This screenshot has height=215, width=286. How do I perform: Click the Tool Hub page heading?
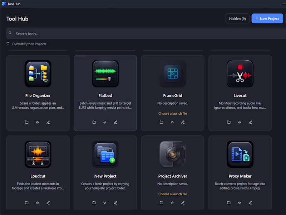[x=17, y=19]
